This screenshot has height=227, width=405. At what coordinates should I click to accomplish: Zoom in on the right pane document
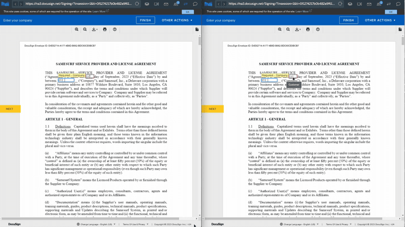click(x=280, y=30)
